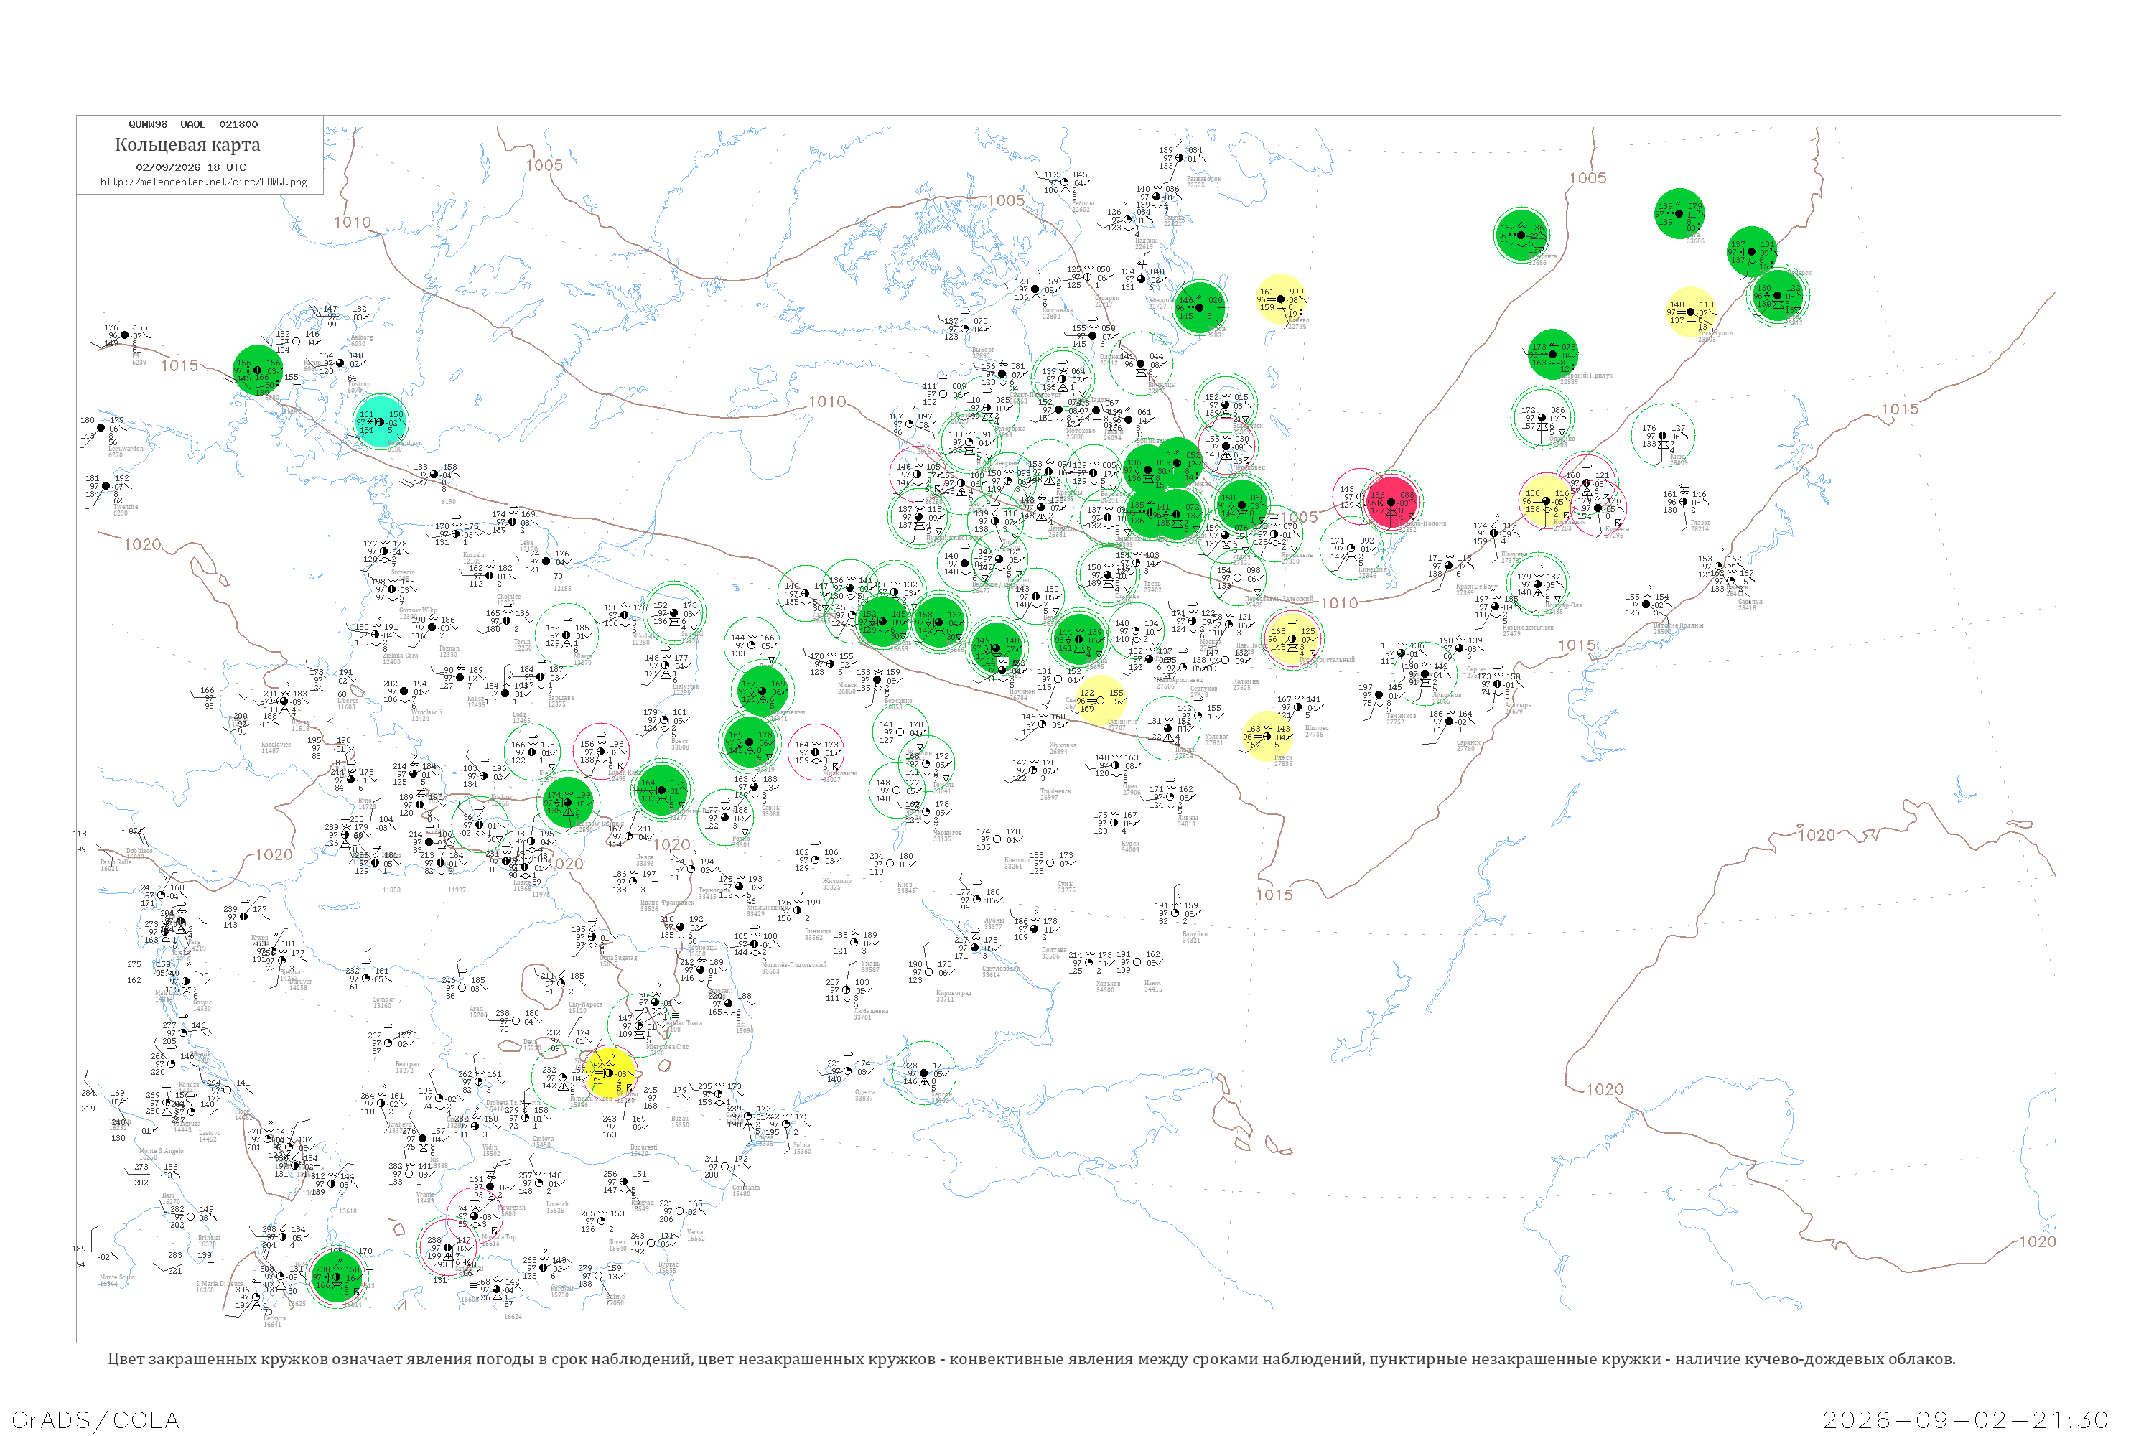Screen dimensions: 2154x1436
Task: Click the Кольцевая карта map title
Action: pyautogui.click(x=187, y=145)
